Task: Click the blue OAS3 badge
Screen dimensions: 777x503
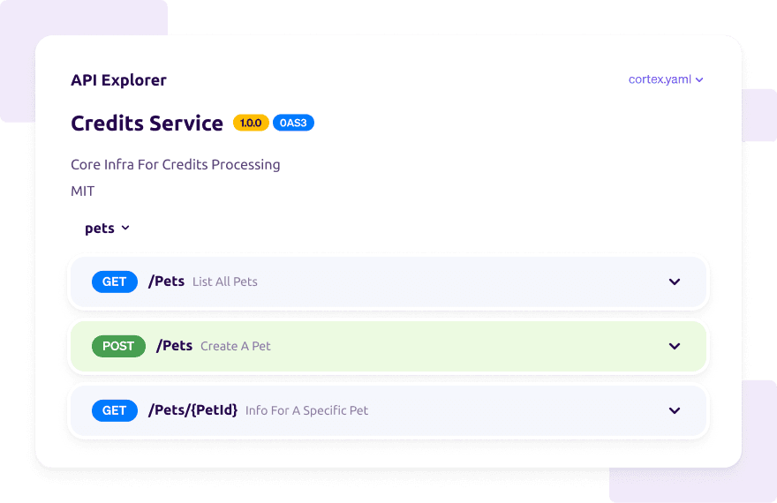Action: coord(293,124)
